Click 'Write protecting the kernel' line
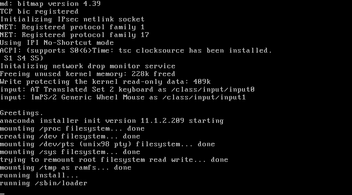 pos(105,82)
